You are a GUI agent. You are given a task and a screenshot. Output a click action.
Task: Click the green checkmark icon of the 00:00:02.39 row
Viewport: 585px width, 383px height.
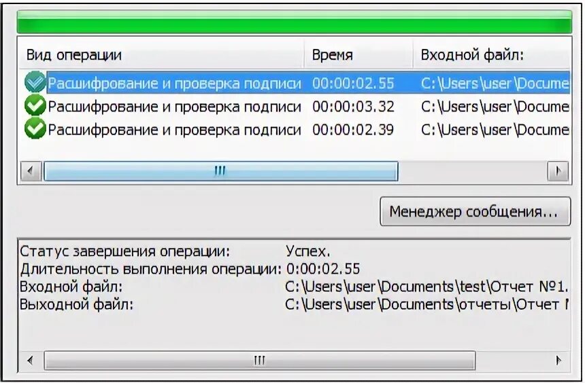coord(35,129)
